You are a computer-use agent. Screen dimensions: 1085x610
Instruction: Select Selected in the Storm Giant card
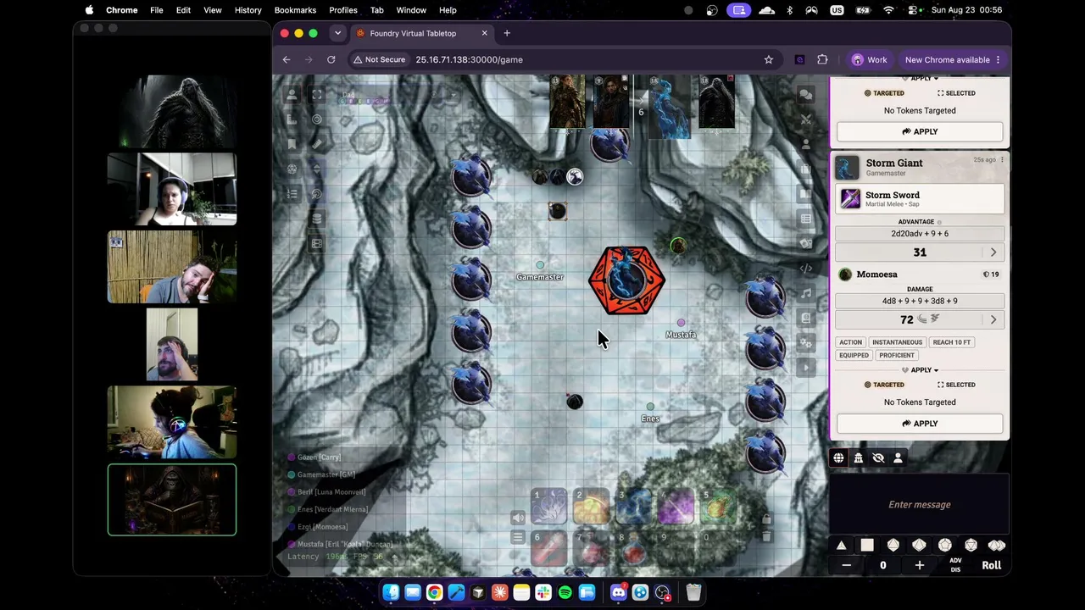[x=956, y=385]
